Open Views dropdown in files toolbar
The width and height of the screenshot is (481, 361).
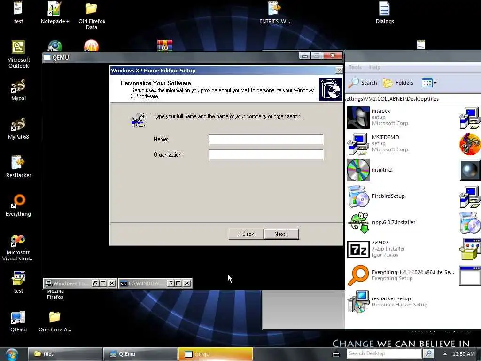click(x=429, y=83)
